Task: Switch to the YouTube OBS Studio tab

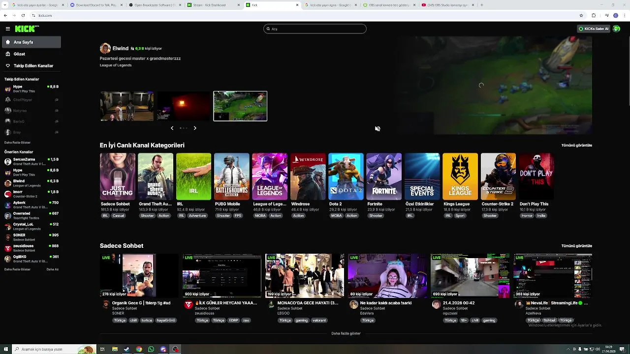Action: [x=448, y=5]
